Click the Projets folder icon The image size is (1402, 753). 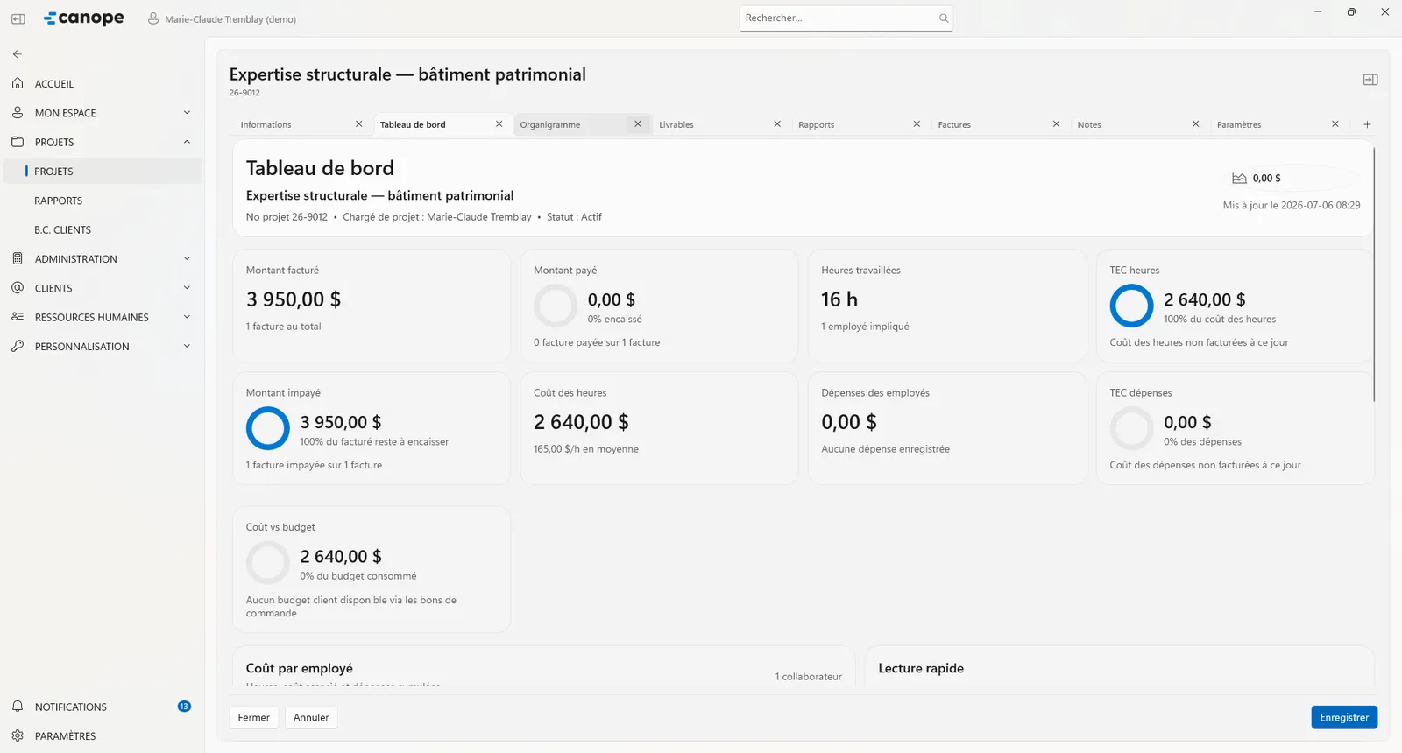18,142
